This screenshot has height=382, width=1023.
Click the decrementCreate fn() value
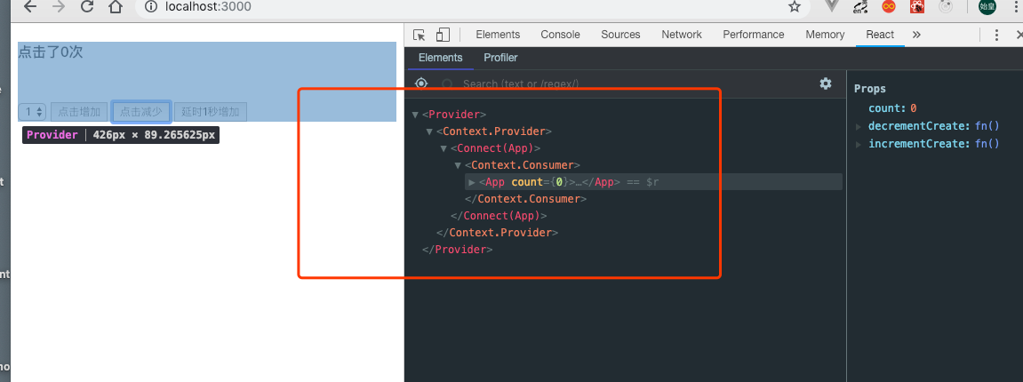click(x=987, y=126)
